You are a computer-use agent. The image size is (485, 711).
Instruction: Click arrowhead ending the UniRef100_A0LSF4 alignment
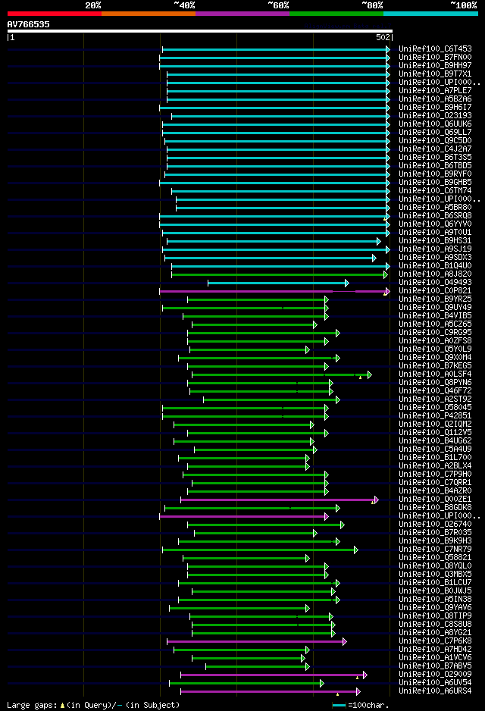(x=370, y=375)
